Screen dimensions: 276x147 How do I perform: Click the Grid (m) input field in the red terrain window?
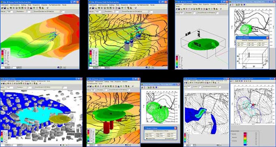pyautogui.click(x=10, y=12)
